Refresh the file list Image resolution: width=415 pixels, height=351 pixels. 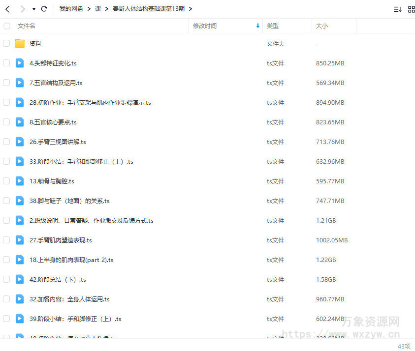pos(44,8)
